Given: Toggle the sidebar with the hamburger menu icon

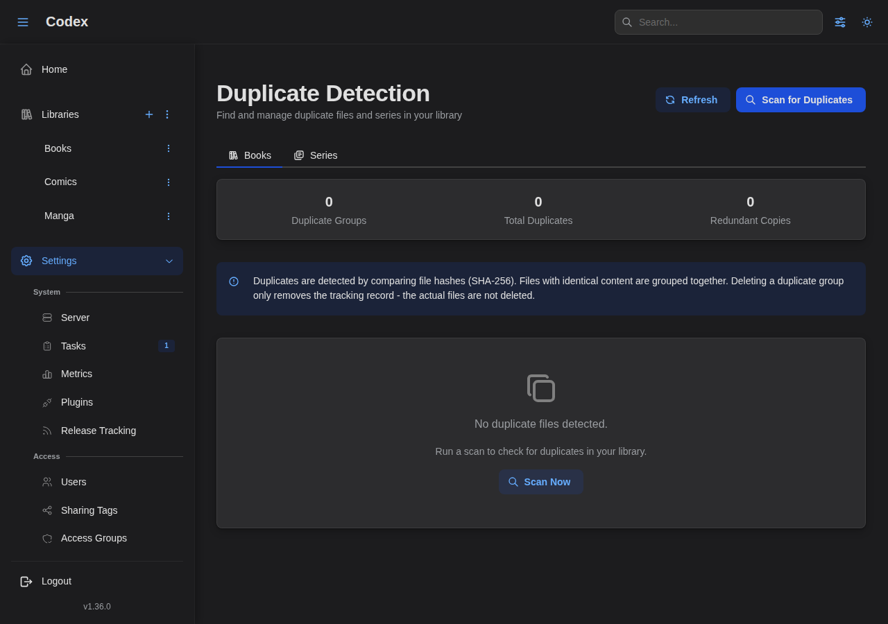Looking at the screenshot, I should pyautogui.click(x=23, y=22).
